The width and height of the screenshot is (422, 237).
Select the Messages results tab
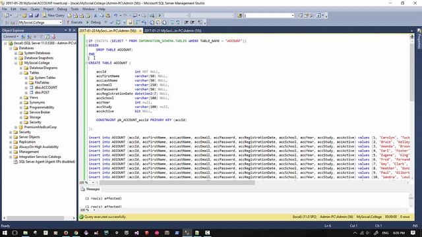[x=91, y=189]
